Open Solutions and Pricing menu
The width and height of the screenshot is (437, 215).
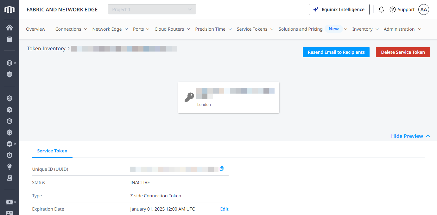pos(301,29)
